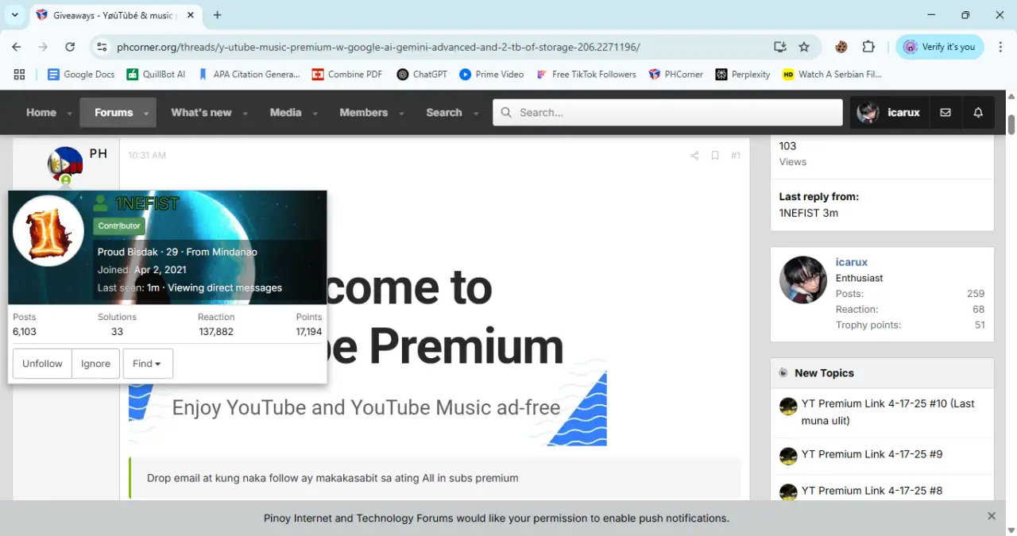Open the Perplexity bookmark

[743, 74]
